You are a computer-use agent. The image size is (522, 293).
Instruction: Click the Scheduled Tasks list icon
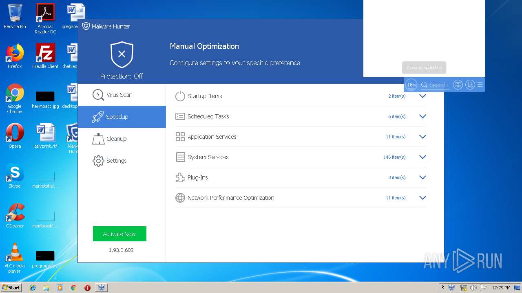[180, 116]
